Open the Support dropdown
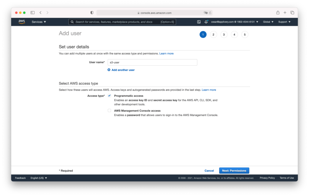The image size is (309, 196). tap(284, 22)
